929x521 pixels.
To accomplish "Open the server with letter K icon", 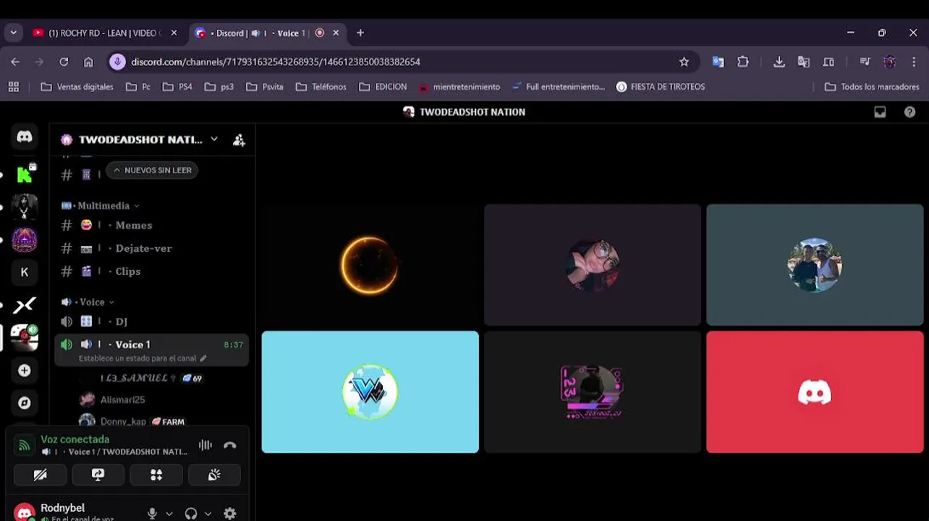I will tap(25, 272).
